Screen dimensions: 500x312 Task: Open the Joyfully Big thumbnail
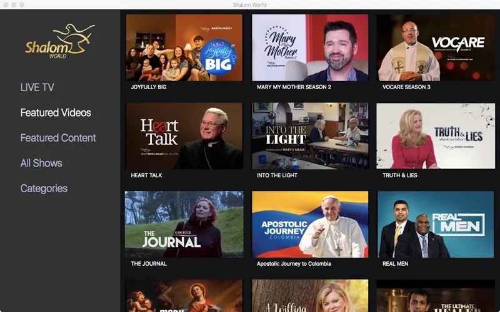[x=184, y=47]
